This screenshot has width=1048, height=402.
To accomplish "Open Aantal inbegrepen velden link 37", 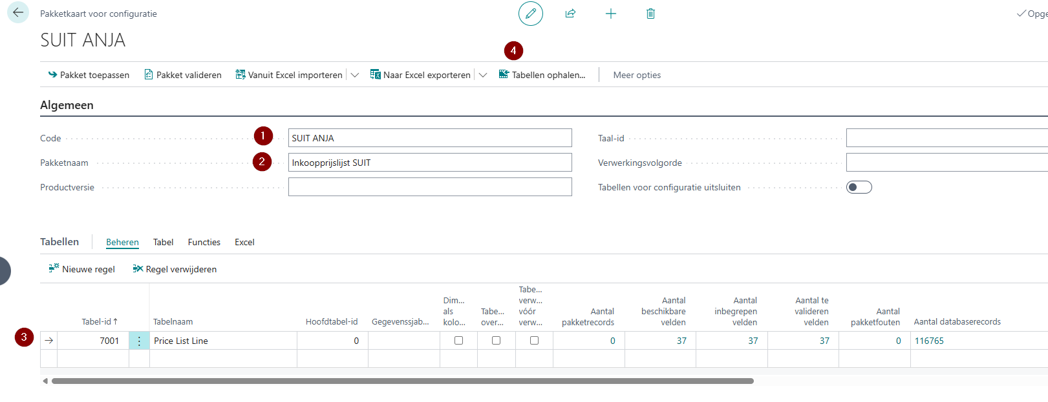I will click(x=753, y=341).
